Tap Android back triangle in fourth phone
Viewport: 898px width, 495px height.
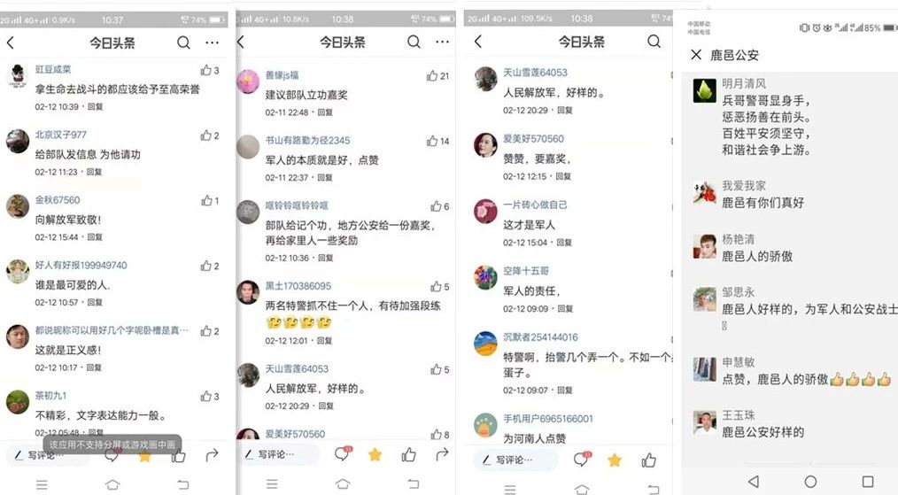click(754, 481)
